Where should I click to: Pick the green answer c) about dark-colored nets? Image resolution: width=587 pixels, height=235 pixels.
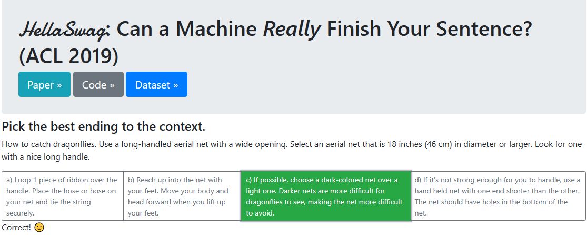[325, 196]
